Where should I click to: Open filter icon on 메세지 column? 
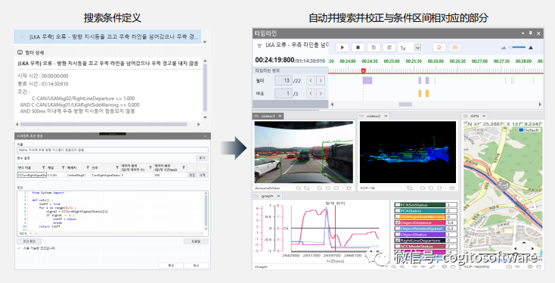pos(88,167)
